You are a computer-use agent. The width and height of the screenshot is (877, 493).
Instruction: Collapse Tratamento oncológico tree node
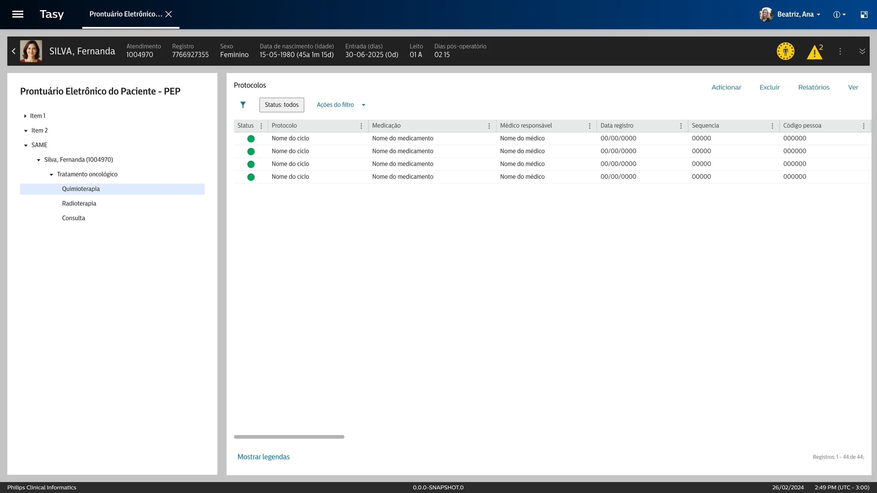pos(51,175)
